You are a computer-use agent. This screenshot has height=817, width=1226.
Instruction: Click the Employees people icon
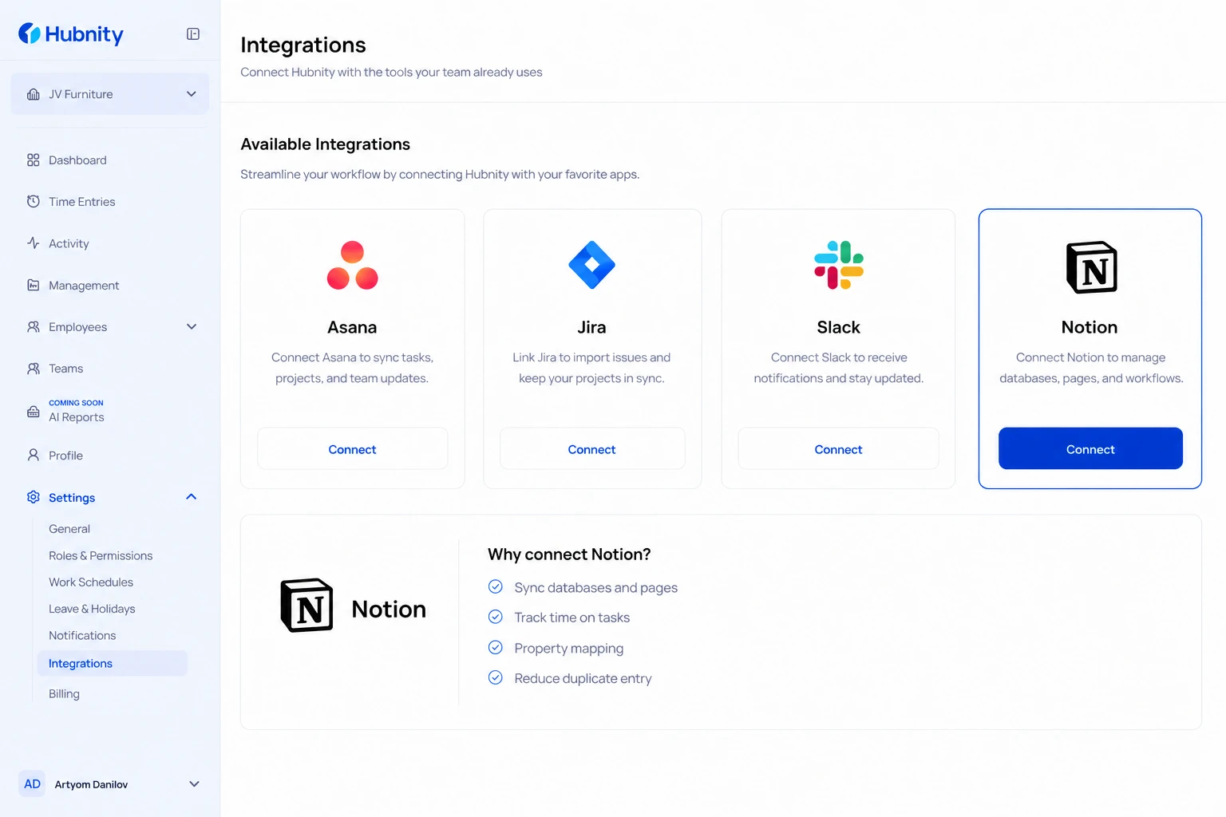[x=34, y=327]
